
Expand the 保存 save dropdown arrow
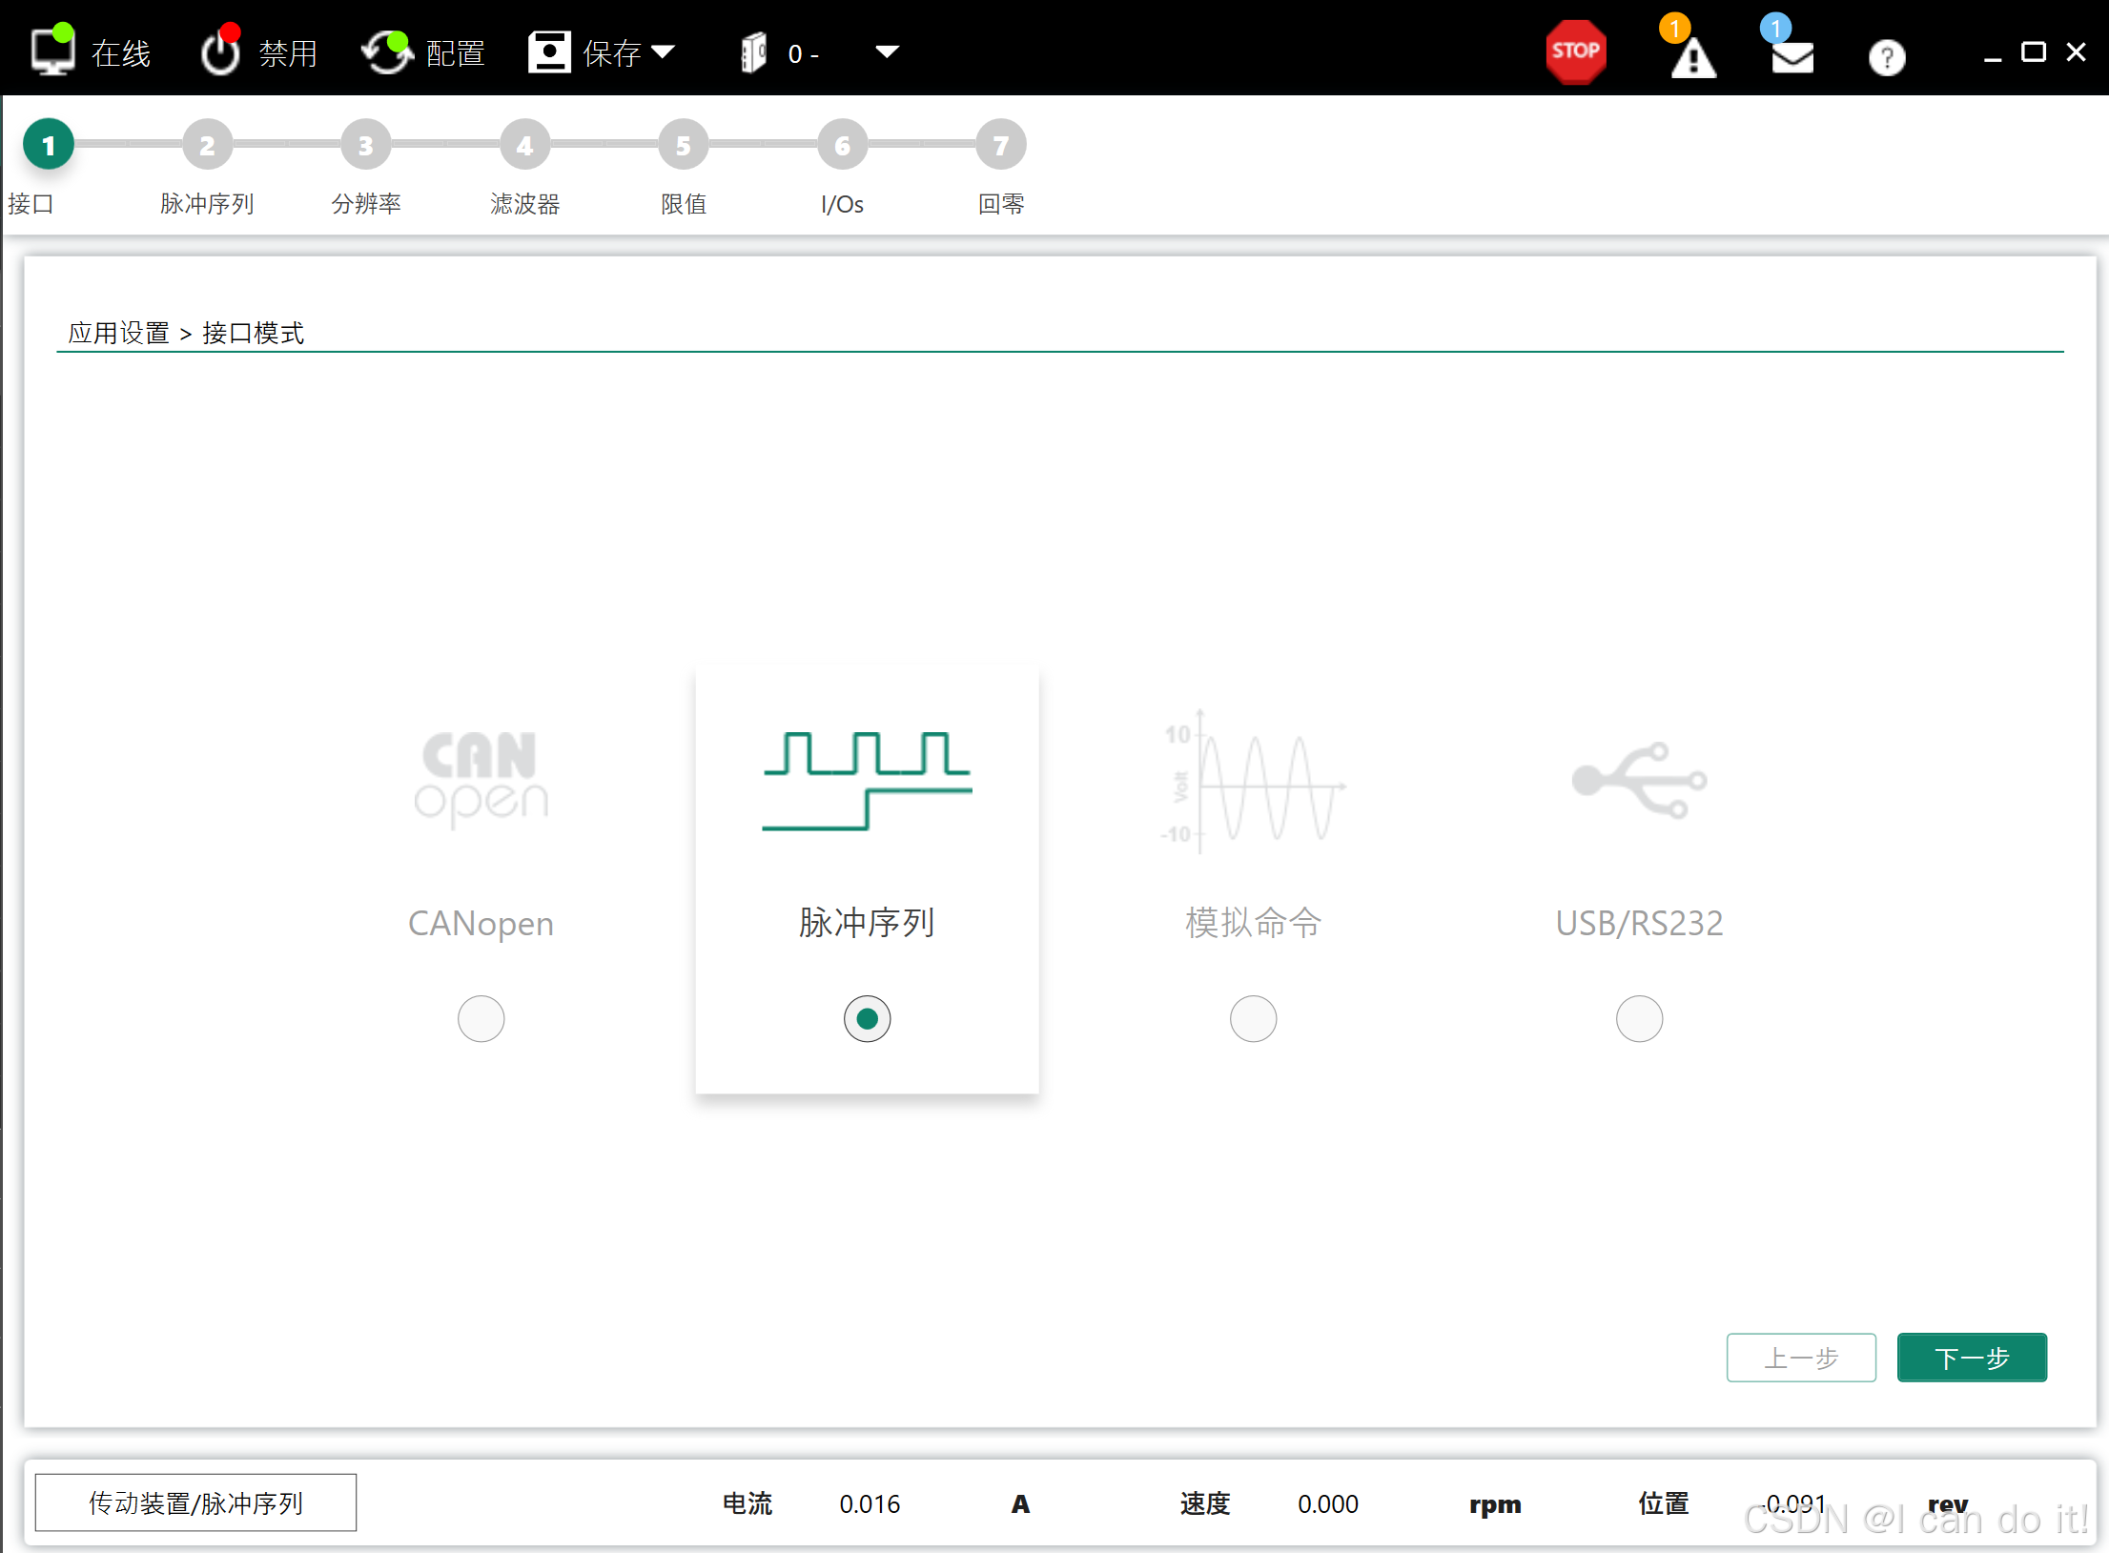point(663,51)
